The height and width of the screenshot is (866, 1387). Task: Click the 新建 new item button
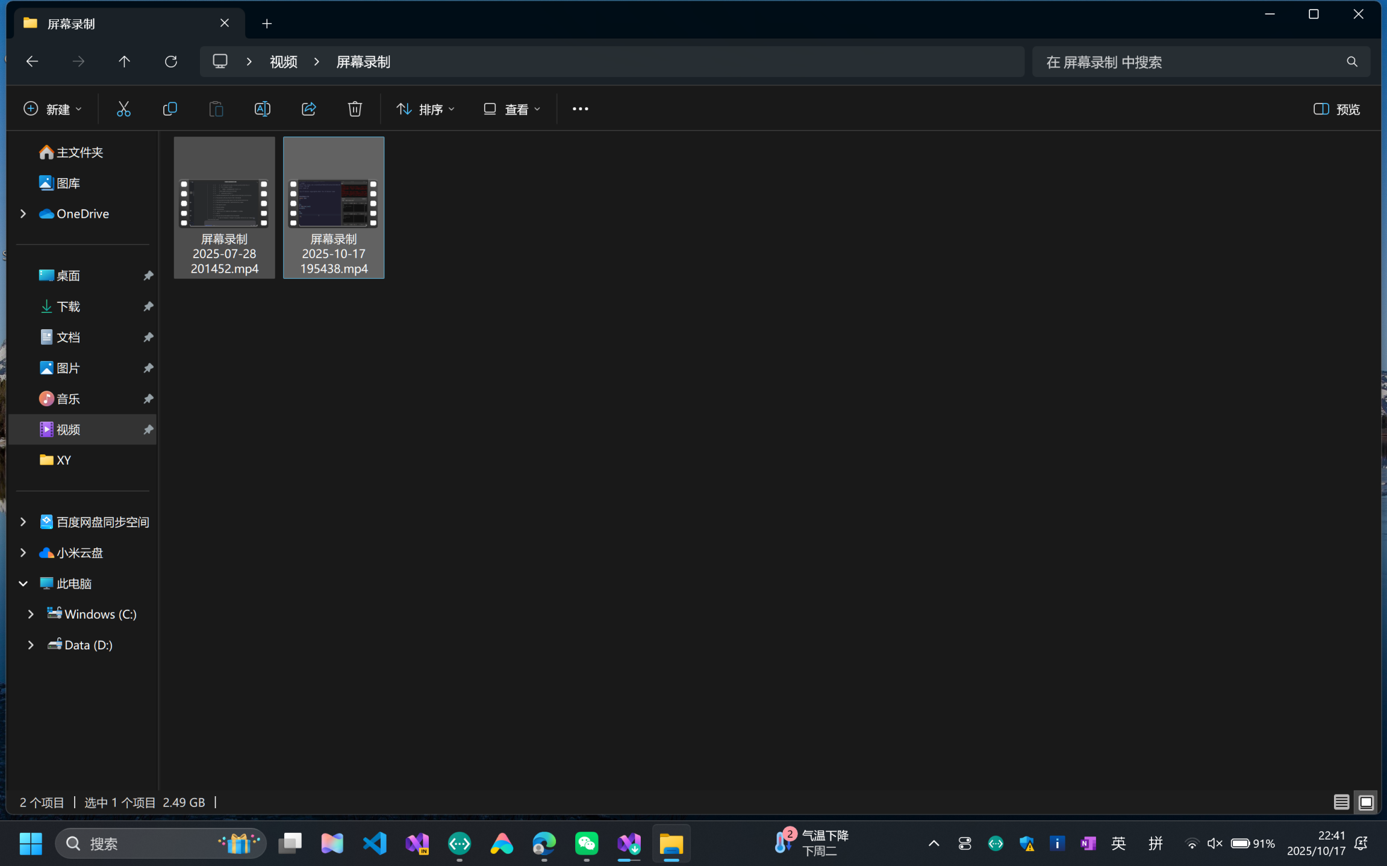[52, 109]
